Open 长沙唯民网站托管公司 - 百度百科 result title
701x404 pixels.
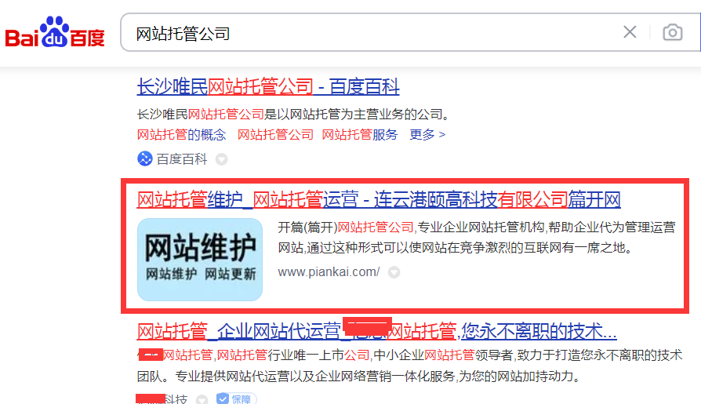[268, 86]
